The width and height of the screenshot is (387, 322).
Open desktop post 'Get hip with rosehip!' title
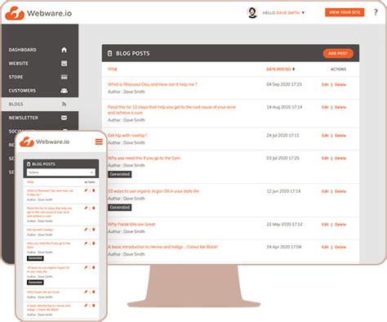127,135
